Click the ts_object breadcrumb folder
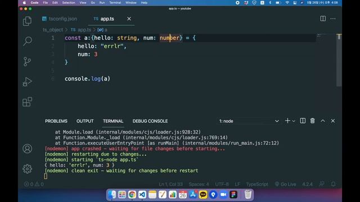Viewport: 360px width, 202px height. [52, 30]
